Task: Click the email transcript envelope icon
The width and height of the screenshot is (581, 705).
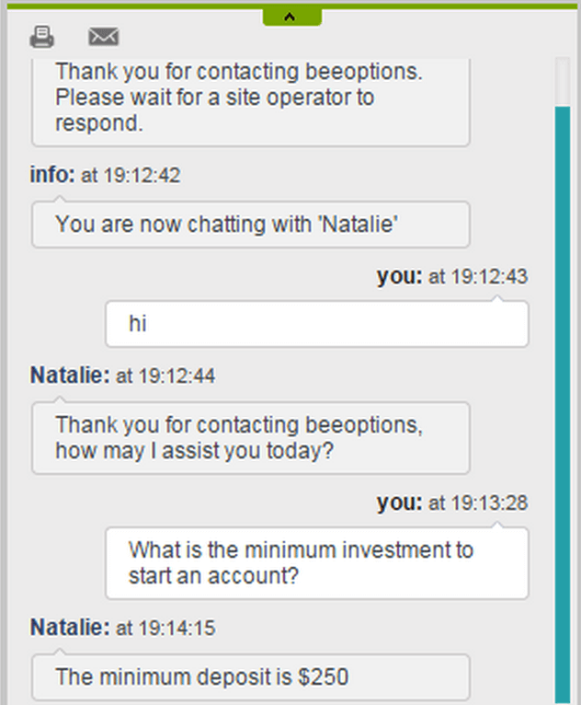Action: tap(103, 37)
